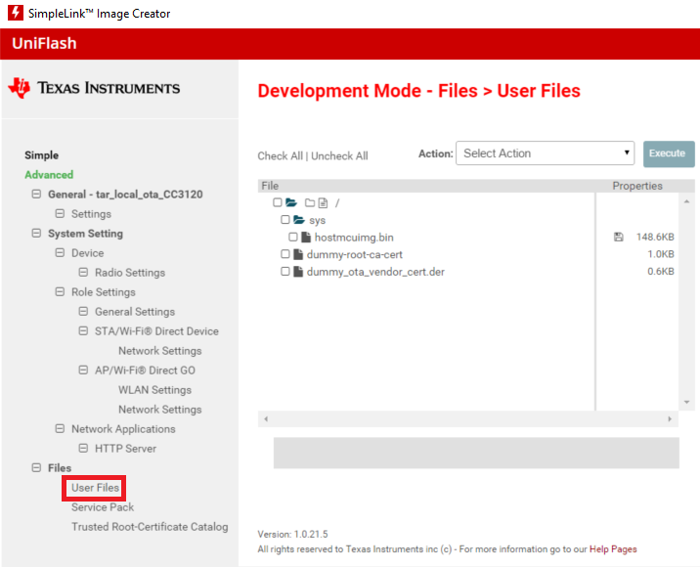Click Check All link

280,156
